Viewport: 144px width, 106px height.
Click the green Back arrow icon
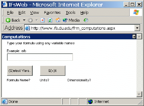coord(8,20)
